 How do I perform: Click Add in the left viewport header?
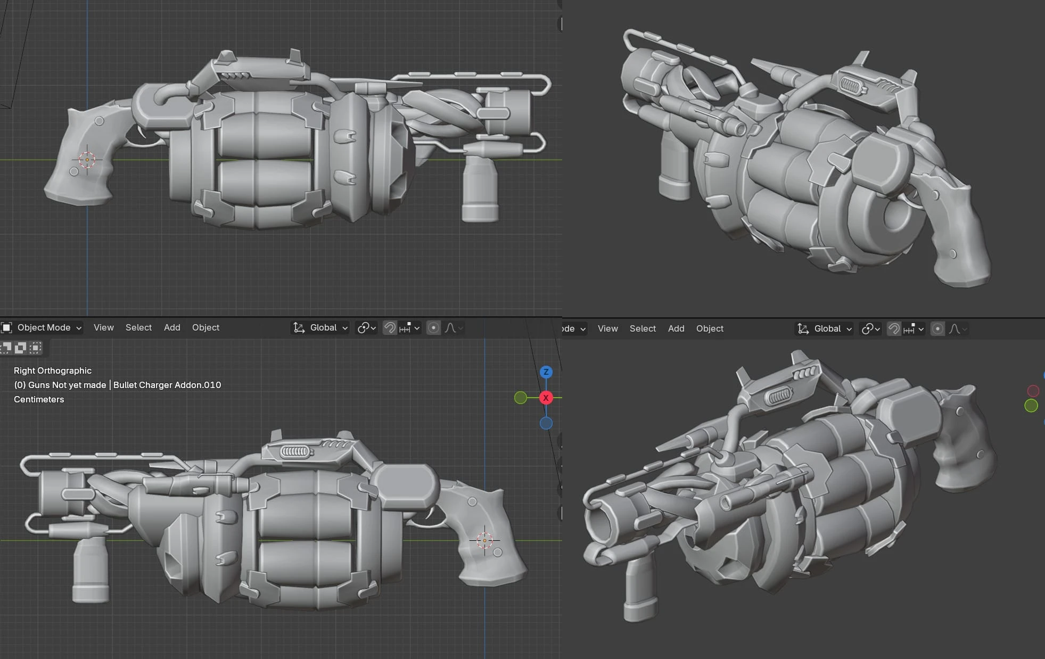[x=171, y=327]
